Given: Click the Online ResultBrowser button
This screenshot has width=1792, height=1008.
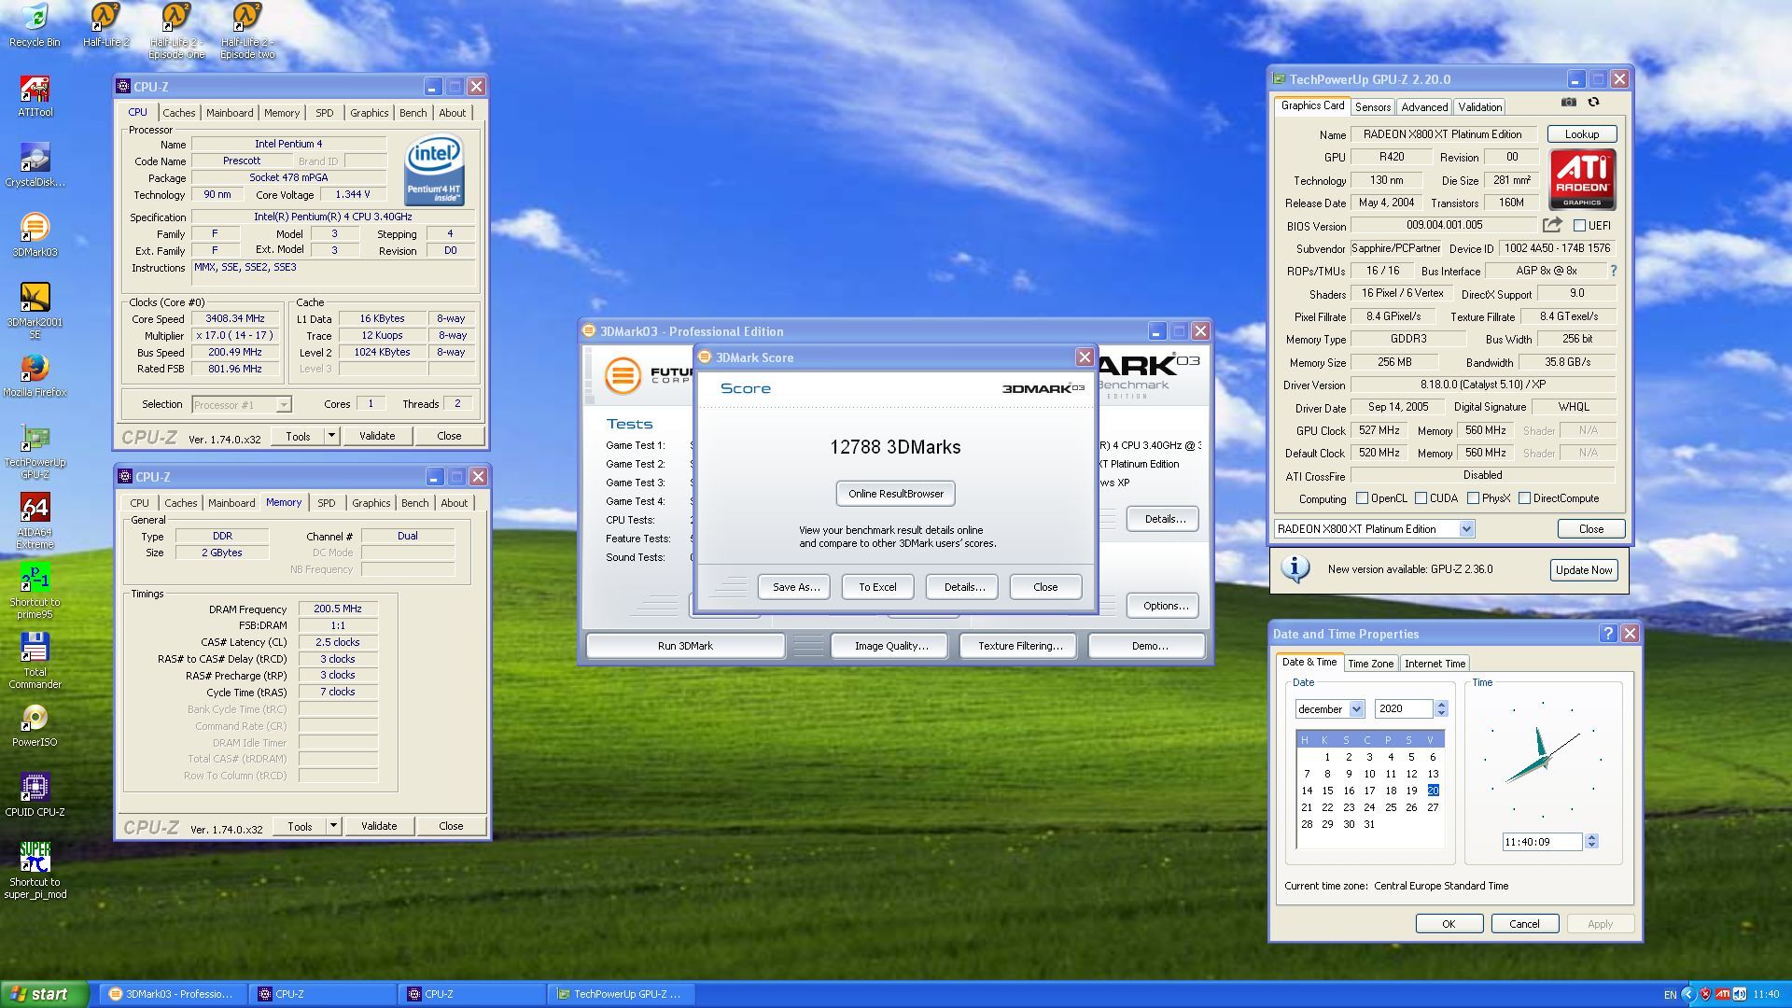Looking at the screenshot, I should coord(896,494).
